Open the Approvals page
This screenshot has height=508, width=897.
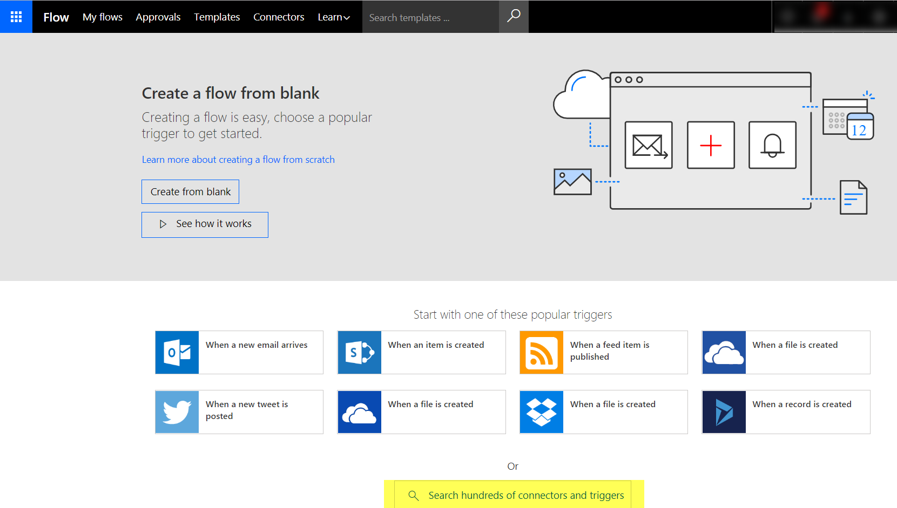click(x=158, y=17)
